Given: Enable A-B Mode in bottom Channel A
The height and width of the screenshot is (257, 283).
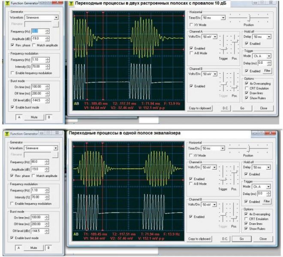Looking at the screenshot, I should 190,184.
